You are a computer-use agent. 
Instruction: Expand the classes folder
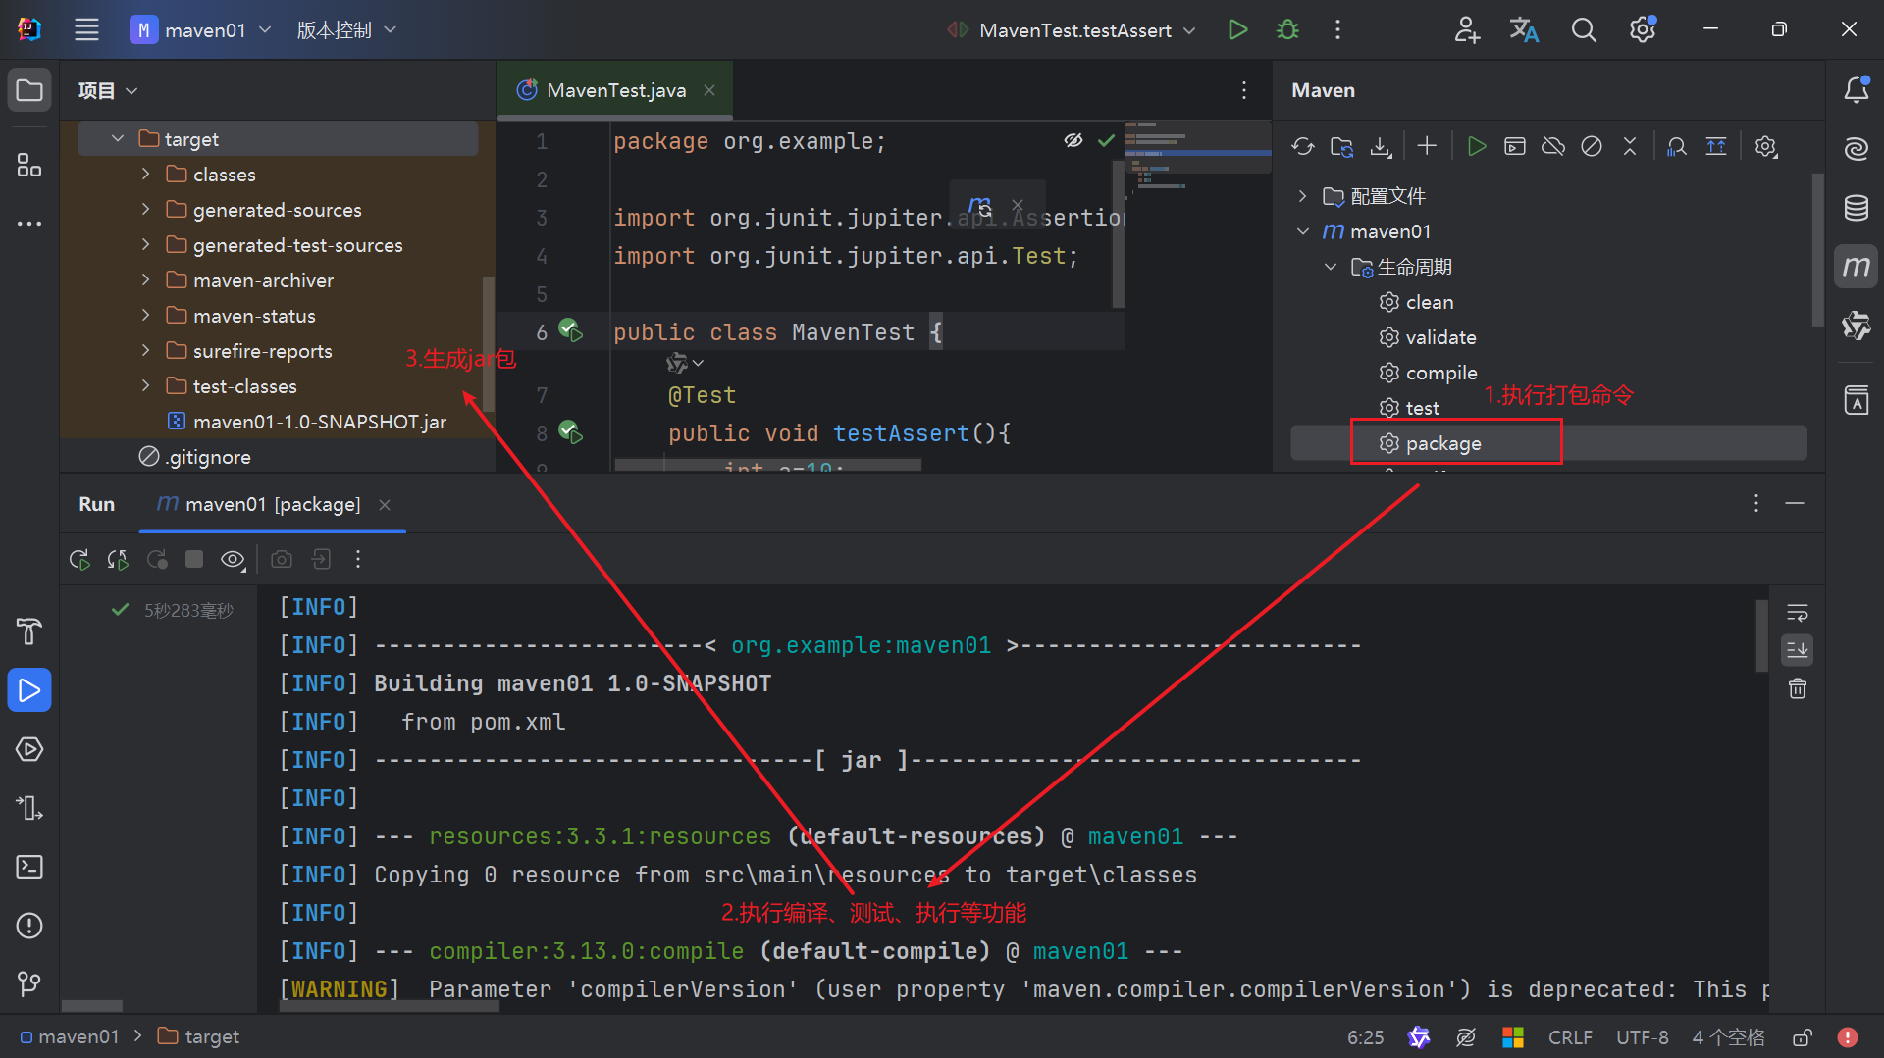click(146, 175)
